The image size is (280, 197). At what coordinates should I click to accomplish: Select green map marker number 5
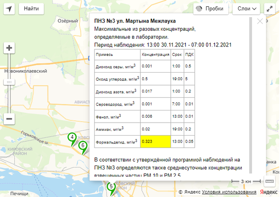click(x=110, y=187)
